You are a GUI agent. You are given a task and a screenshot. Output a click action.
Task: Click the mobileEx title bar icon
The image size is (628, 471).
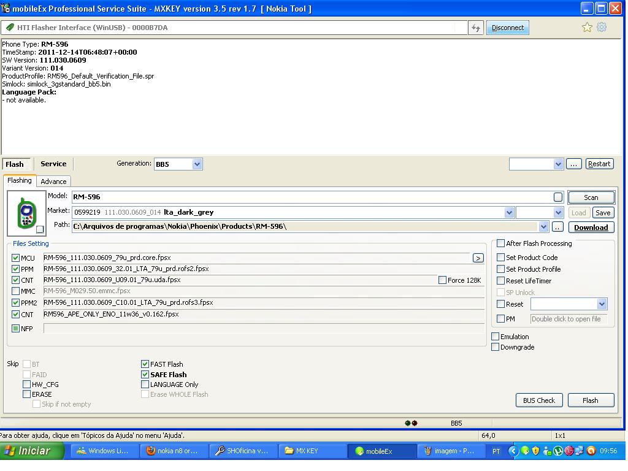pyautogui.click(x=5, y=7)
